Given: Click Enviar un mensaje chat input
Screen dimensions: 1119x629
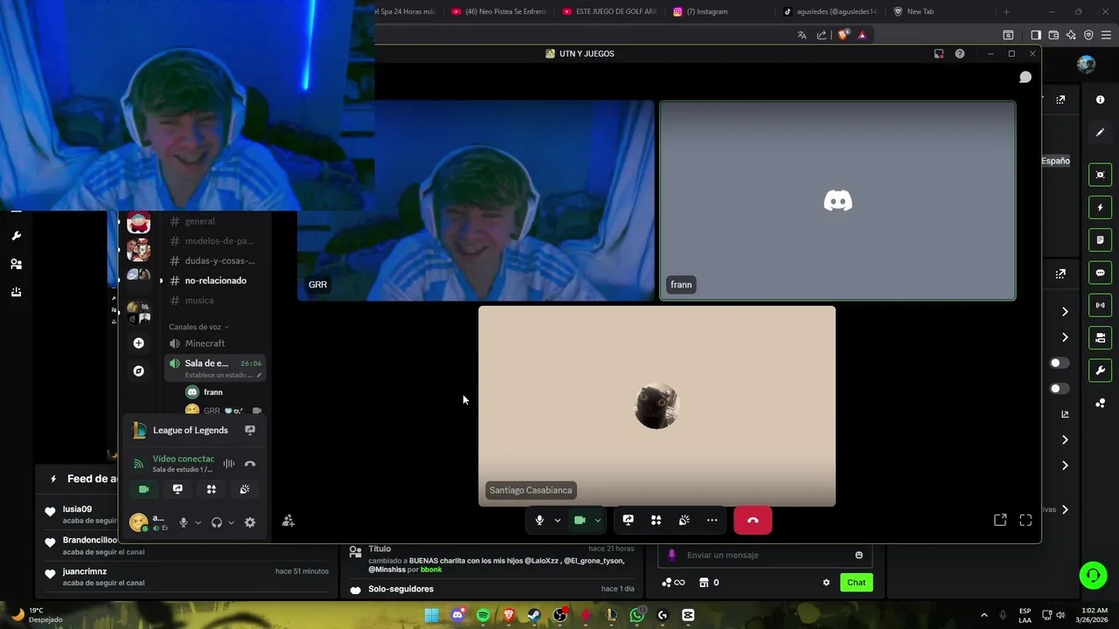Looking at the screenshot, I should point(767,555).
